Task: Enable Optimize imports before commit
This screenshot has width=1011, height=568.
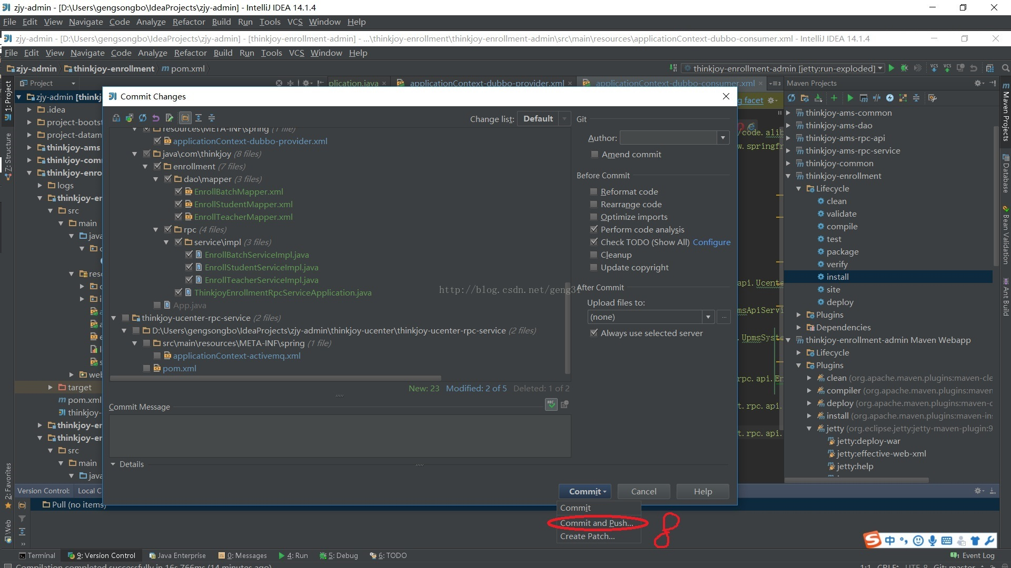Action: (593, 216)
